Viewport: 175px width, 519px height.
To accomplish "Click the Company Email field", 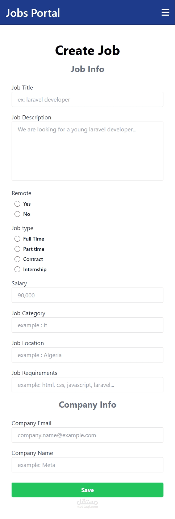I will 87,435.
